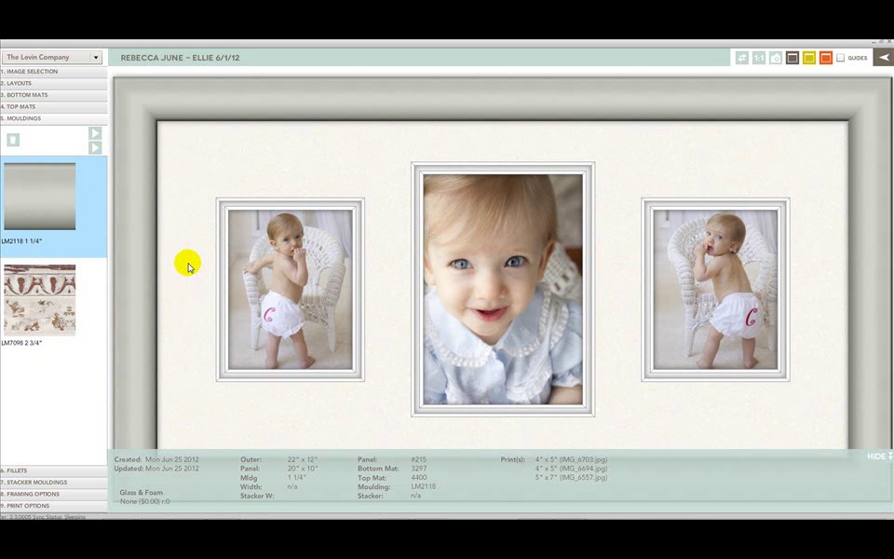
Task: Open The Levin Company dropdown
Action: tap(52, 58)
